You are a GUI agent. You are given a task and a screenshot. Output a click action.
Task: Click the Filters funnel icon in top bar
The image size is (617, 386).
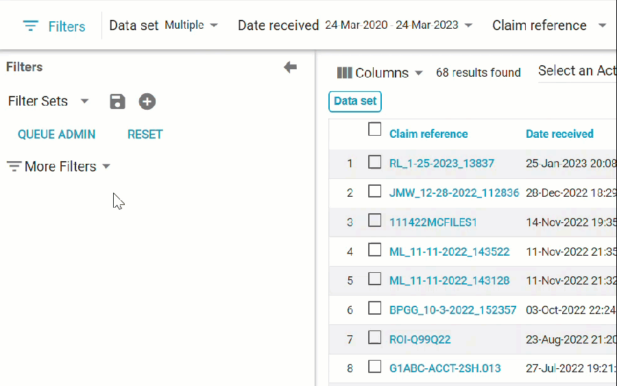30,26
